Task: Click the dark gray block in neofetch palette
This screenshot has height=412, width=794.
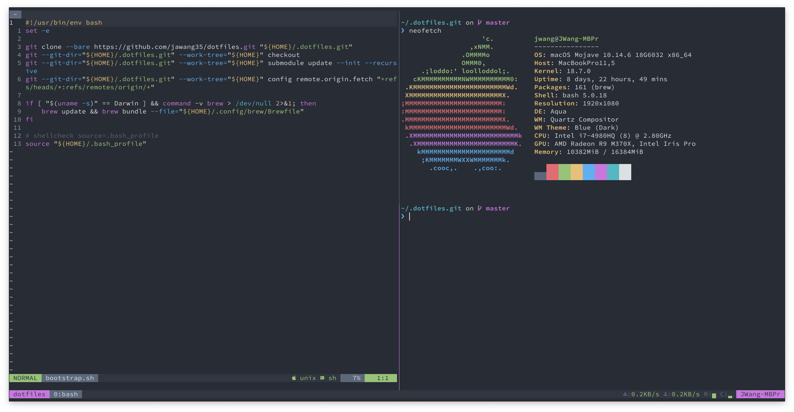Action: click(540, 176)
